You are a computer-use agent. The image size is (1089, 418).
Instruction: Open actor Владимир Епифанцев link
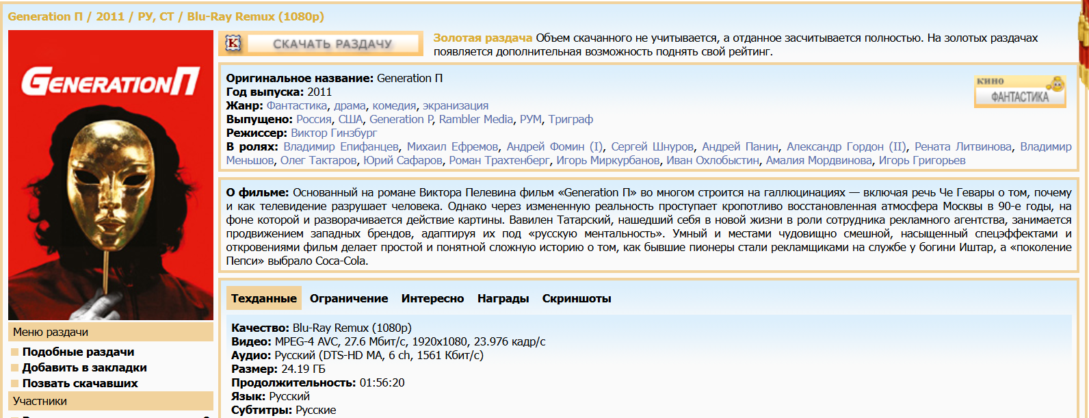tap(341, 146)
